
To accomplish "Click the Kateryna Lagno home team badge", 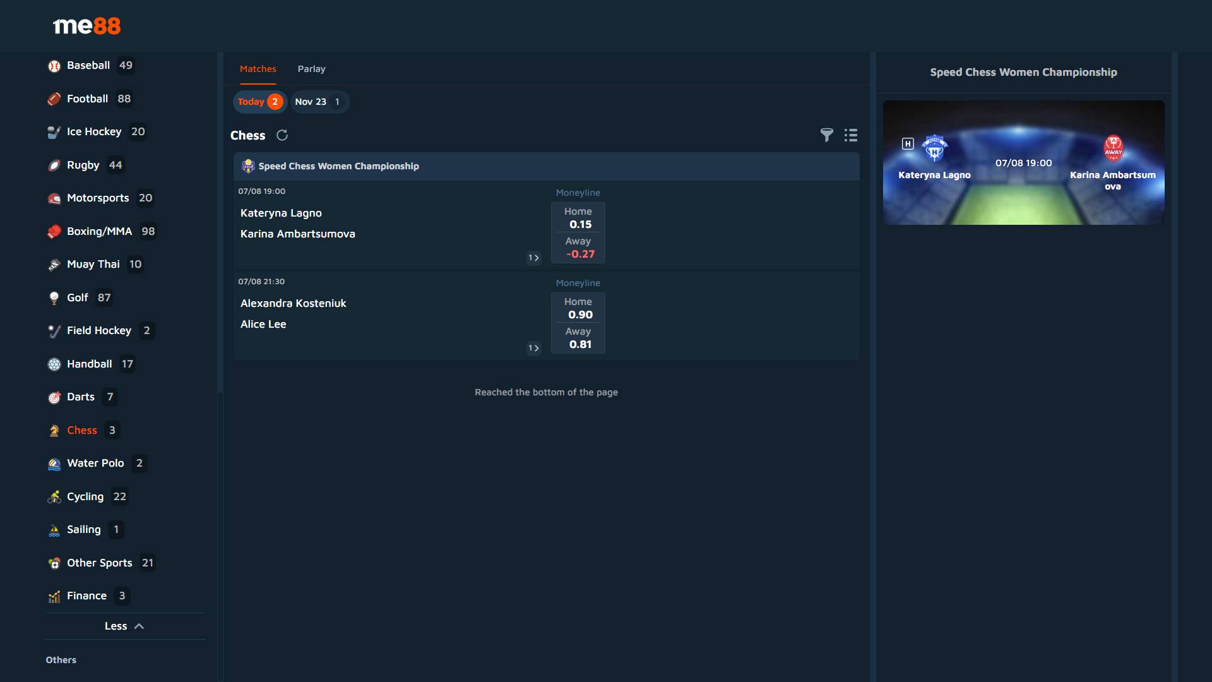I will tap(934, 148).
